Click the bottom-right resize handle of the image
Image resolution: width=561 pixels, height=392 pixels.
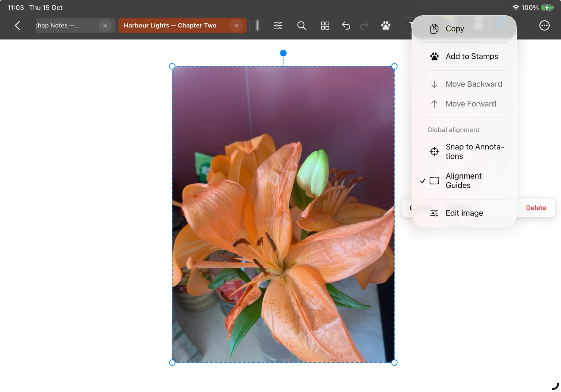[394, 362]
